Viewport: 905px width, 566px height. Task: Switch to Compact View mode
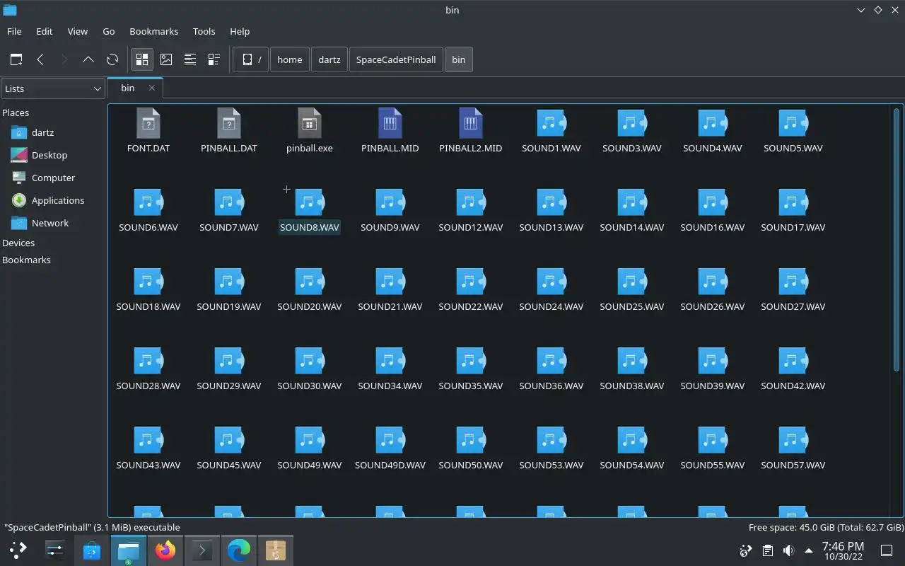pos(190,59)
